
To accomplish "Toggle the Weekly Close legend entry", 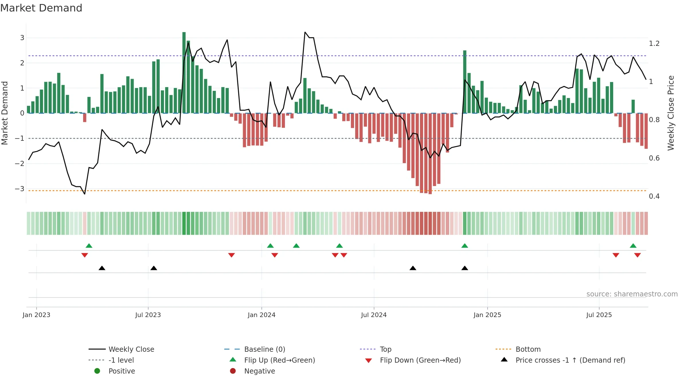I will (122, 349).
